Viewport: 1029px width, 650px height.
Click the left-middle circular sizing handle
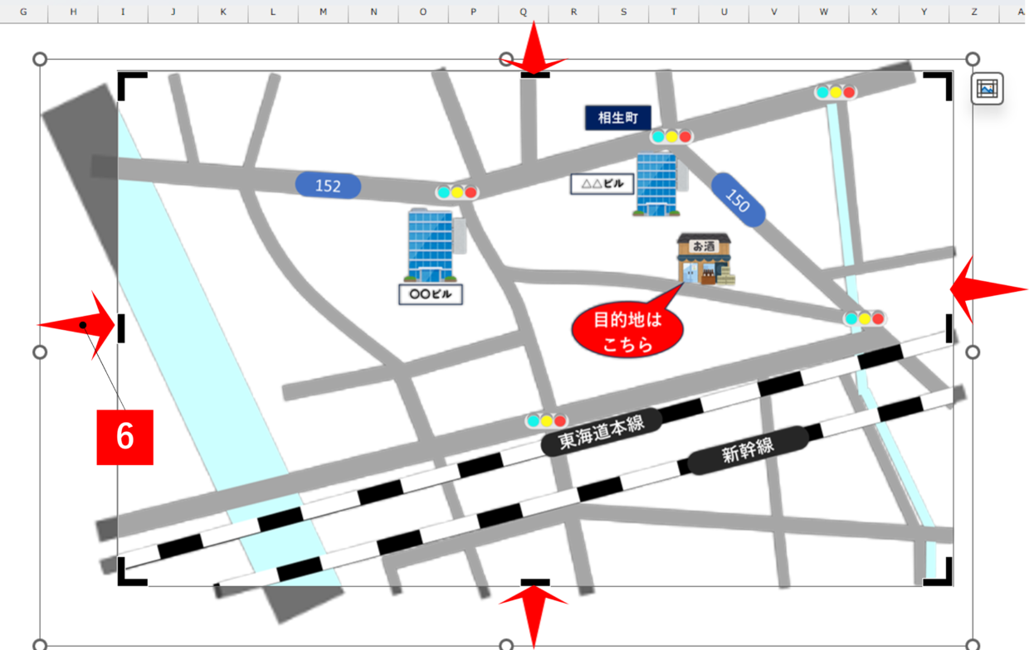[x=39, y=352]
